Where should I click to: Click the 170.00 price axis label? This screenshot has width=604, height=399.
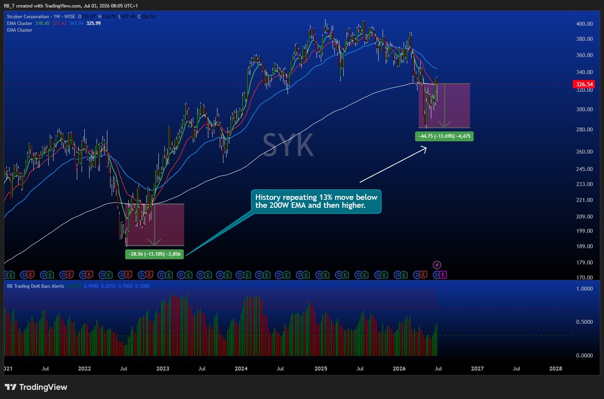[x=585, y=277]
